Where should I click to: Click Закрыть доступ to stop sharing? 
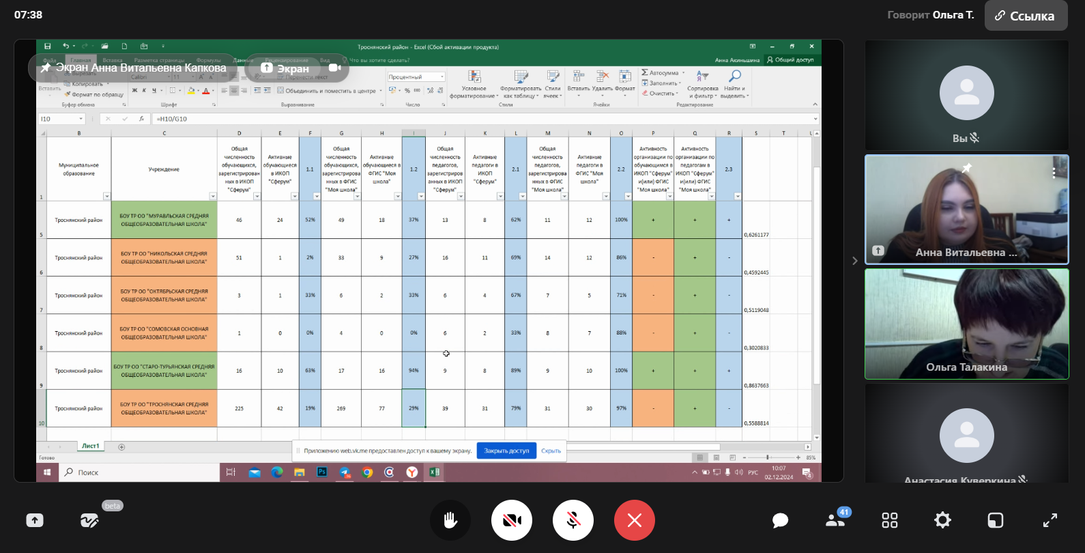(506, 451)
